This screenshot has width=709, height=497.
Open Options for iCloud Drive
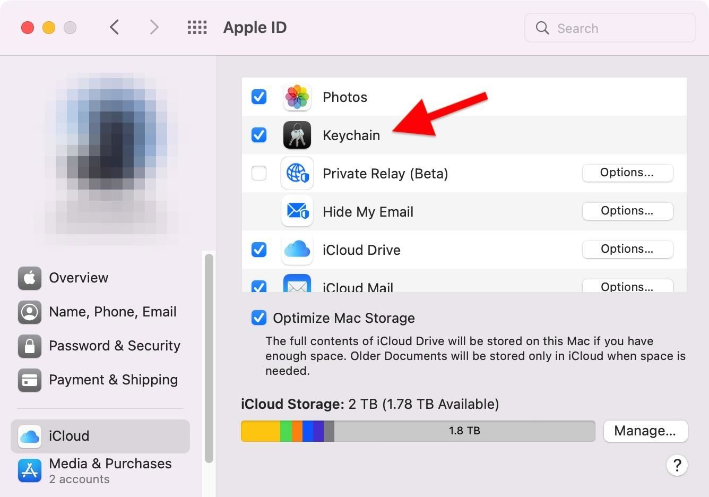click(x=627, y=249)
